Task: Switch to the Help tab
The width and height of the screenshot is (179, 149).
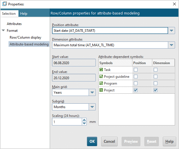Action: click(x=24, y=14)
